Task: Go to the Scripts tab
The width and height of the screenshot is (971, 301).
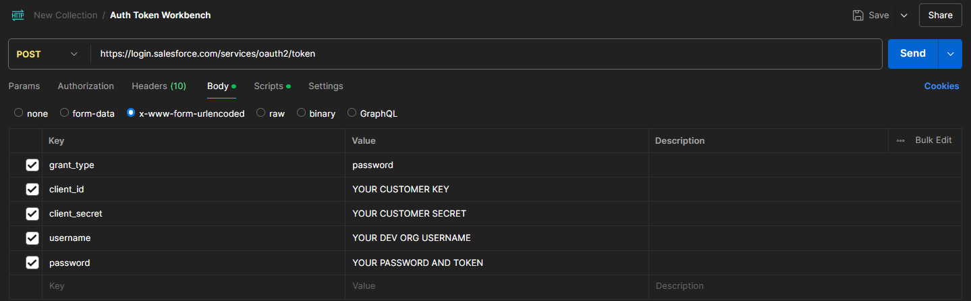Action: (269, 86)
